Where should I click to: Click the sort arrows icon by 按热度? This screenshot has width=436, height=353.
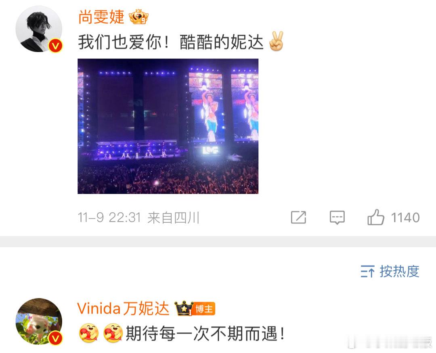pyautogui.click(x=368, y=272)
